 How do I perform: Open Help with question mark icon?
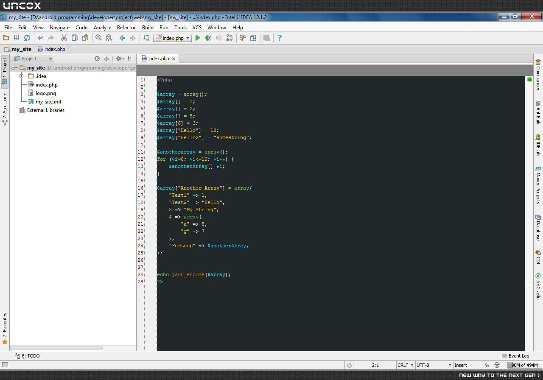tap(279, 38)
